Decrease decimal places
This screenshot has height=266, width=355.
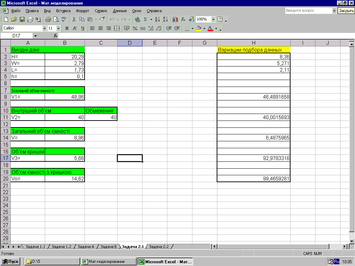point(159,28)
